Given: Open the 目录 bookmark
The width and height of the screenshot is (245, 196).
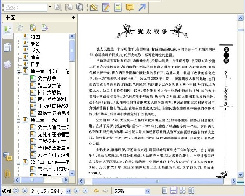Looking at the screenshot, I should click(x=35, y=64).
